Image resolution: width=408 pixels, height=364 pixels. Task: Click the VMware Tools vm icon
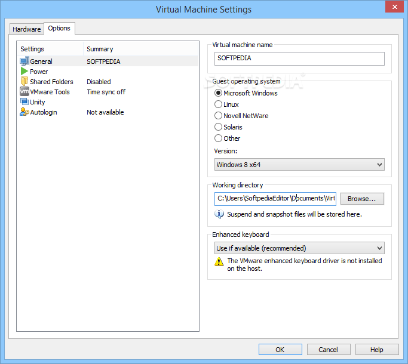click(24, 91)
